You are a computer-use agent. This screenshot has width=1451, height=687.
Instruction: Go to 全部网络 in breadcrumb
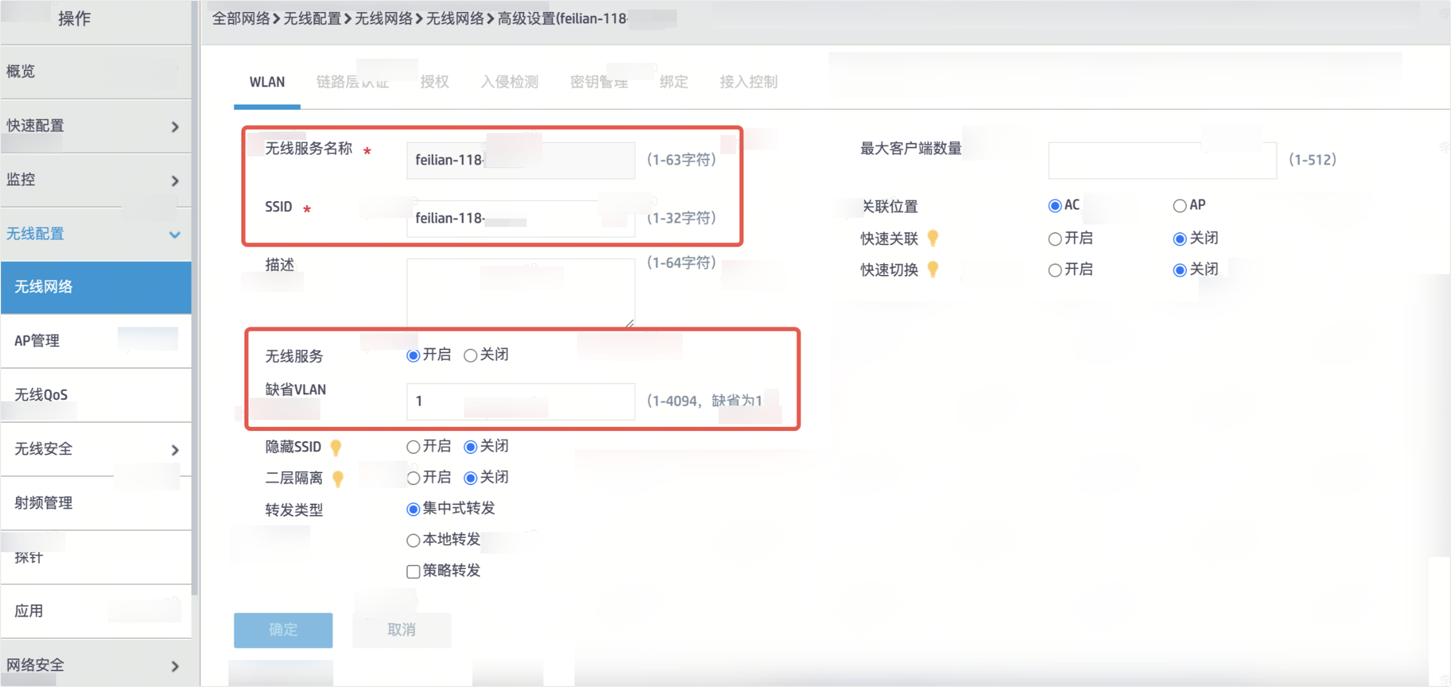click(241, 19)
